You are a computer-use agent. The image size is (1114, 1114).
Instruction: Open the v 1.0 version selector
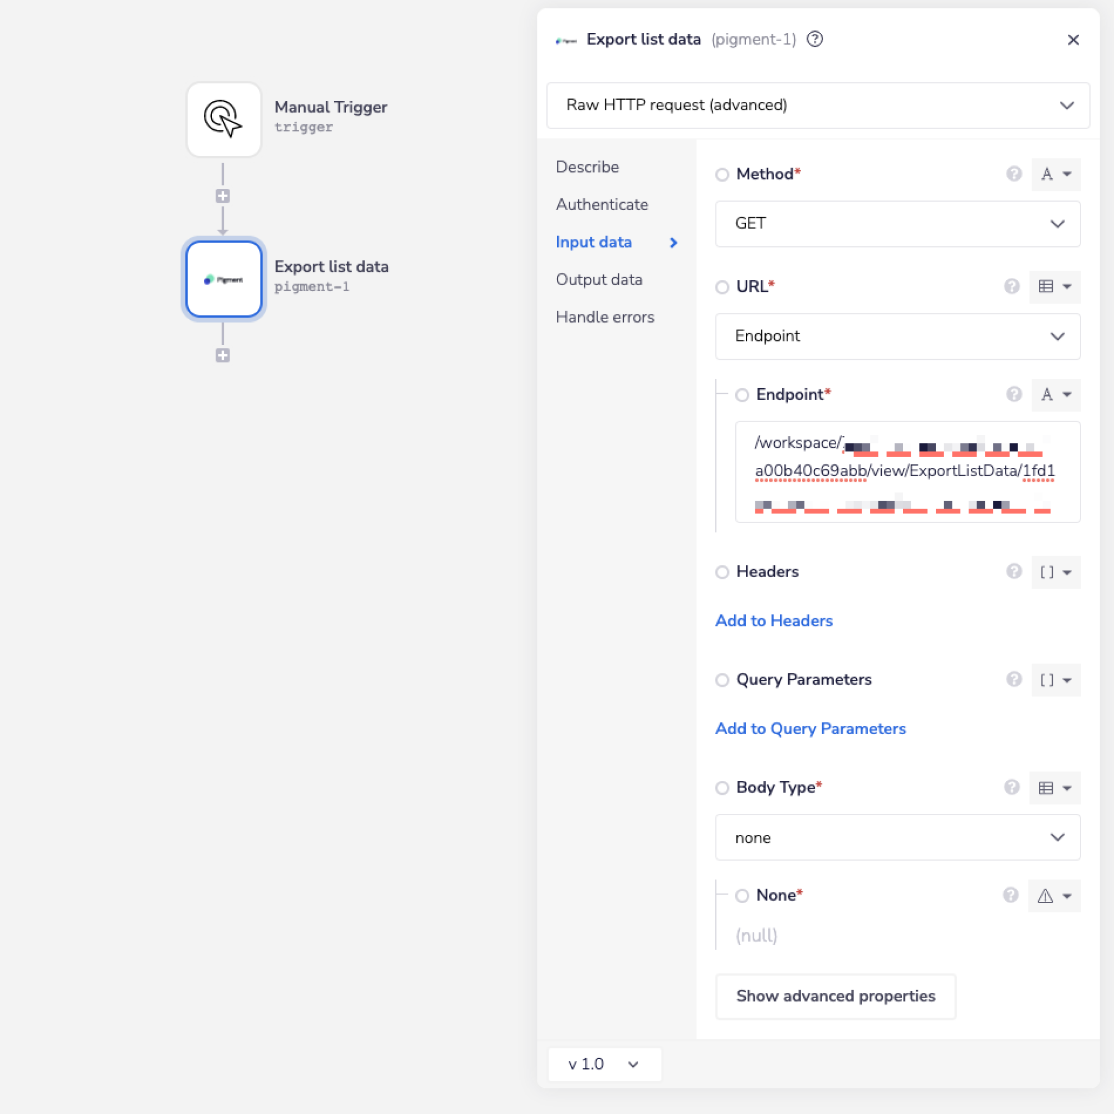pyautogui.click(x=604, y=1064)
